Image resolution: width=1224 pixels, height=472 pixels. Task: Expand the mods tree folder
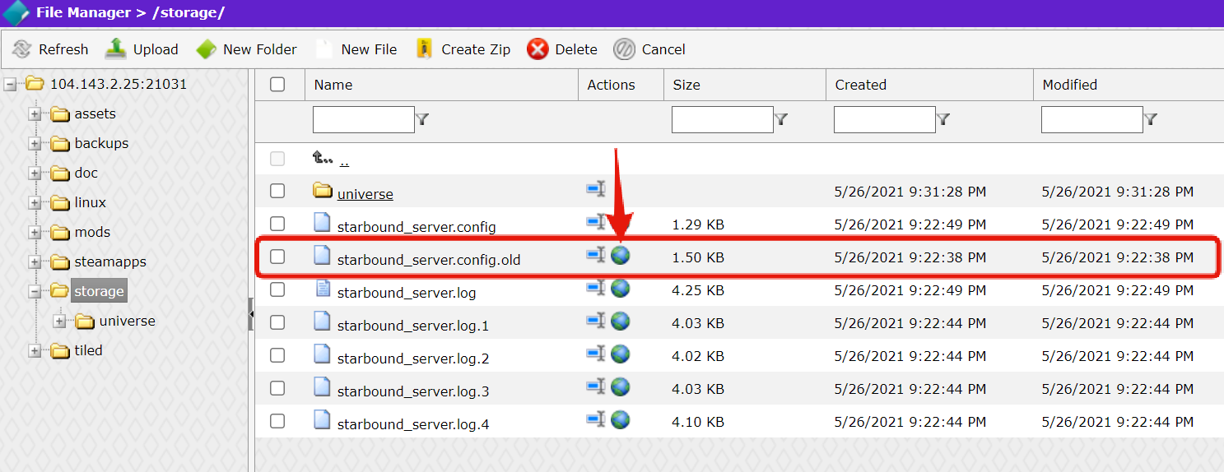pos(35,233)
